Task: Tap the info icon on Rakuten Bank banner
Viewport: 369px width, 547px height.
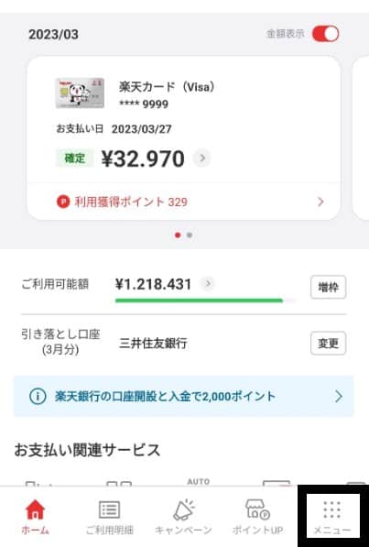Action: point(38,397)
